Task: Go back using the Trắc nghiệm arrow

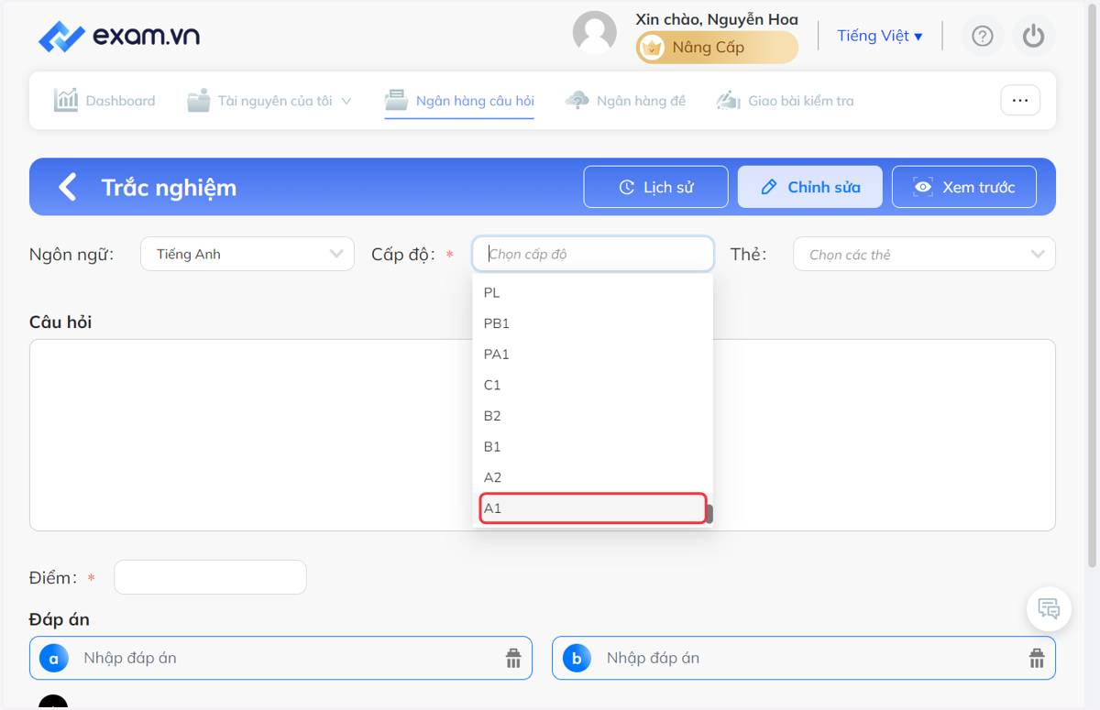Action: coord(68,187)
